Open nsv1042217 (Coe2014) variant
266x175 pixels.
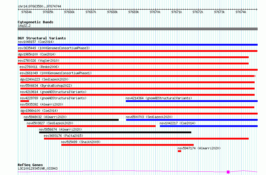[178, 123]
